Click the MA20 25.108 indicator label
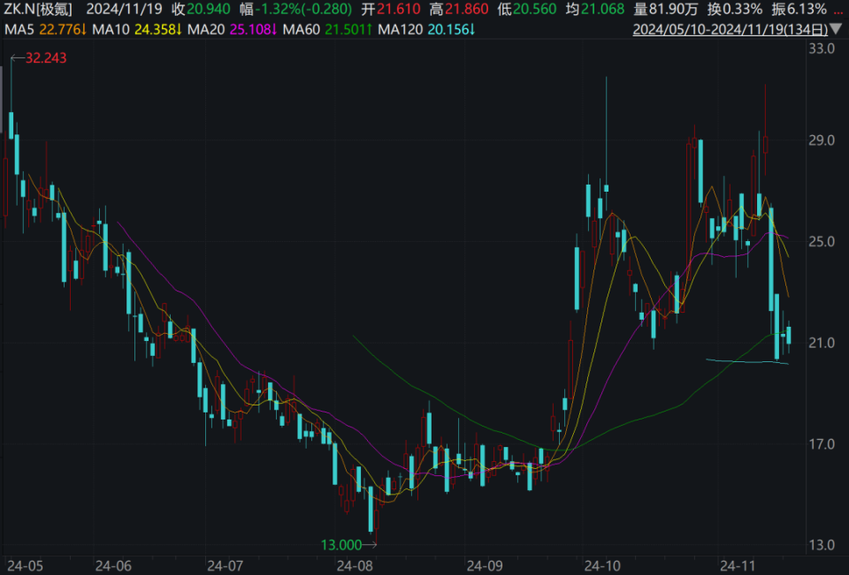849x575 pixels. (x=233, y=29)
